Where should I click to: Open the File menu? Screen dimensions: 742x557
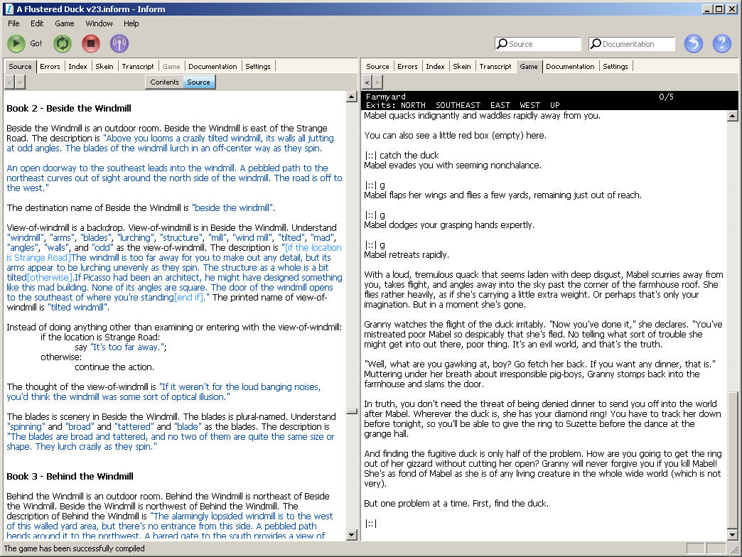pos(14,23)
